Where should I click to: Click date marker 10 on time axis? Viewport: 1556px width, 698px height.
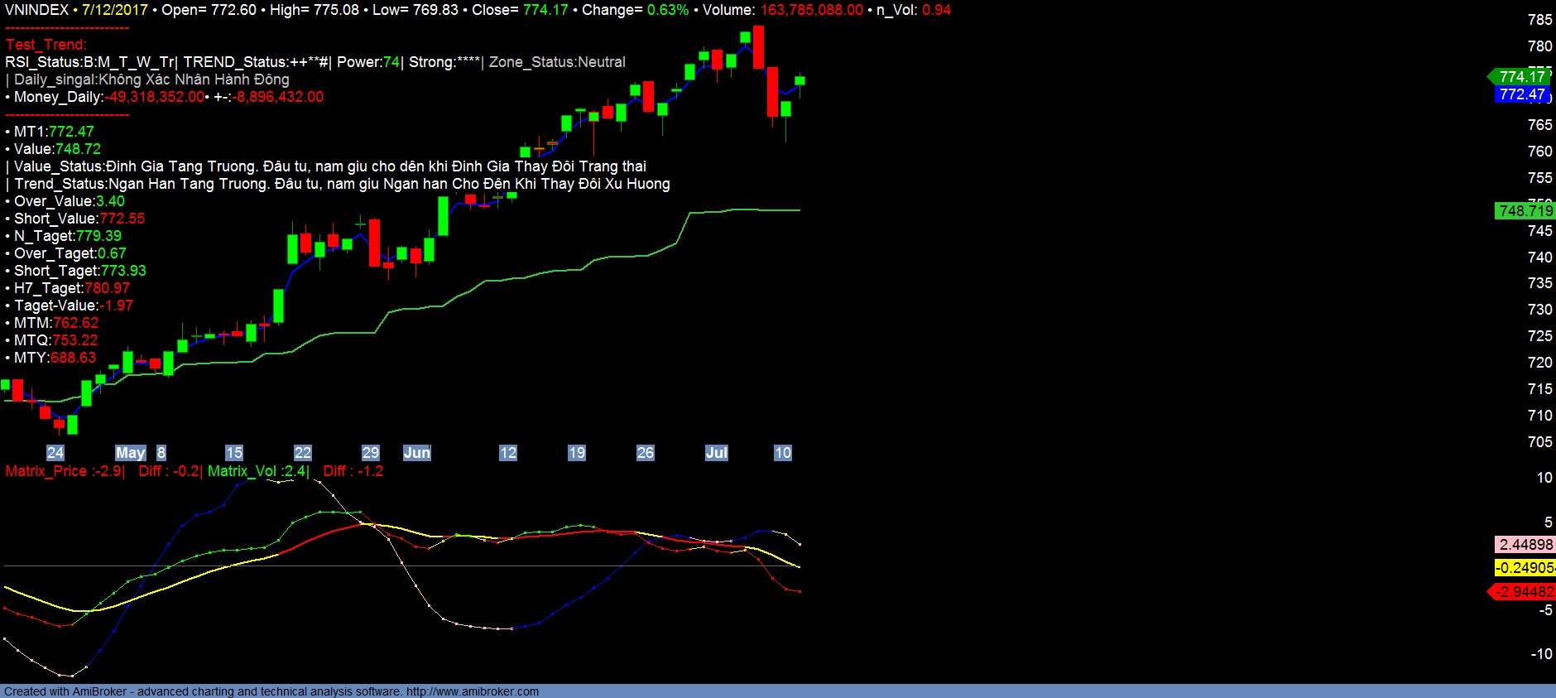tap(783, 453)
